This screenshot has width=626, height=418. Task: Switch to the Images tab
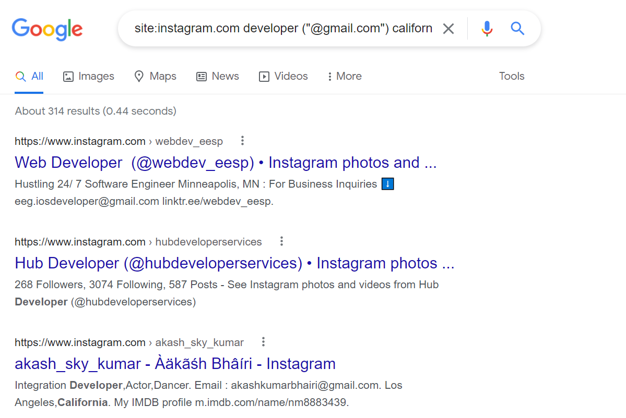click(x=88, y=76)
